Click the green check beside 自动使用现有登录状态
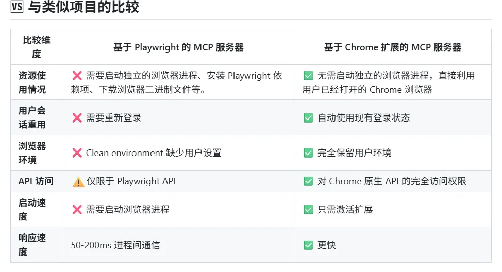This screenshot has width=502, height=272. (308, 118)
